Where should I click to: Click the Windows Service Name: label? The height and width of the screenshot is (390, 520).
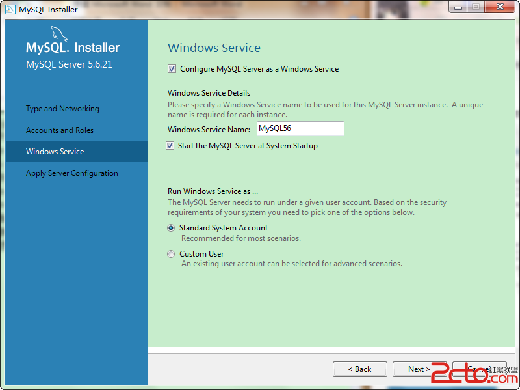click(209, 129)
